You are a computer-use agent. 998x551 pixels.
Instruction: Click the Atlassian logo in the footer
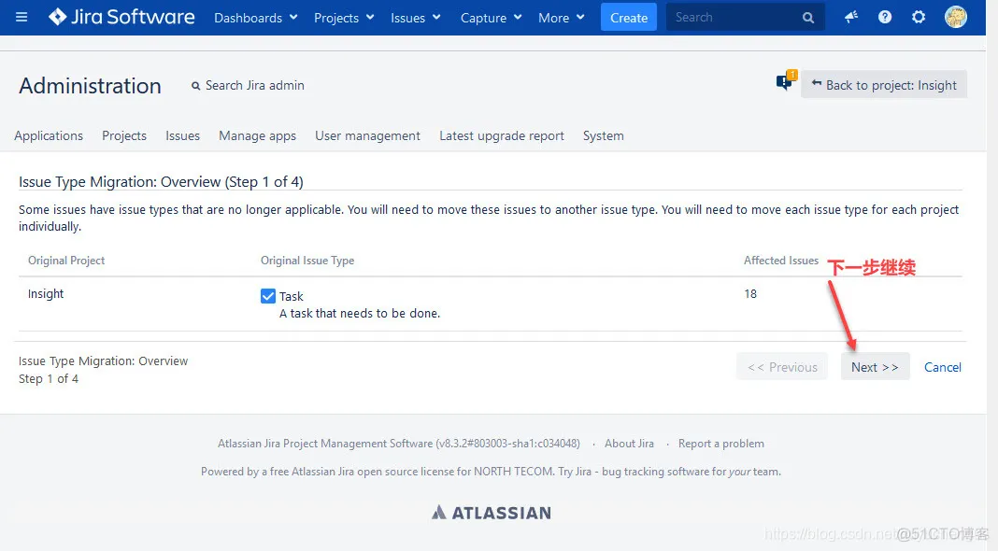tap(492, 512)
